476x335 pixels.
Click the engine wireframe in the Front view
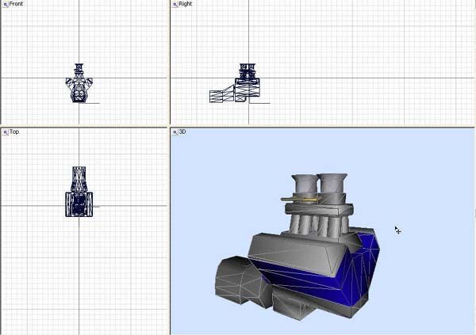pos(79,83)
